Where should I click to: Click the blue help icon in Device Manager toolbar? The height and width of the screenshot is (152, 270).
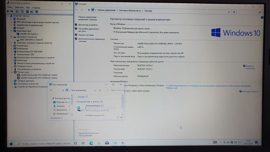(27, 12)
